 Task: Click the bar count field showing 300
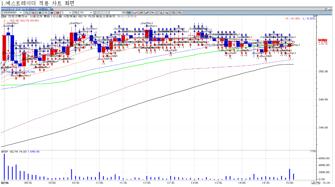point(122,13)
